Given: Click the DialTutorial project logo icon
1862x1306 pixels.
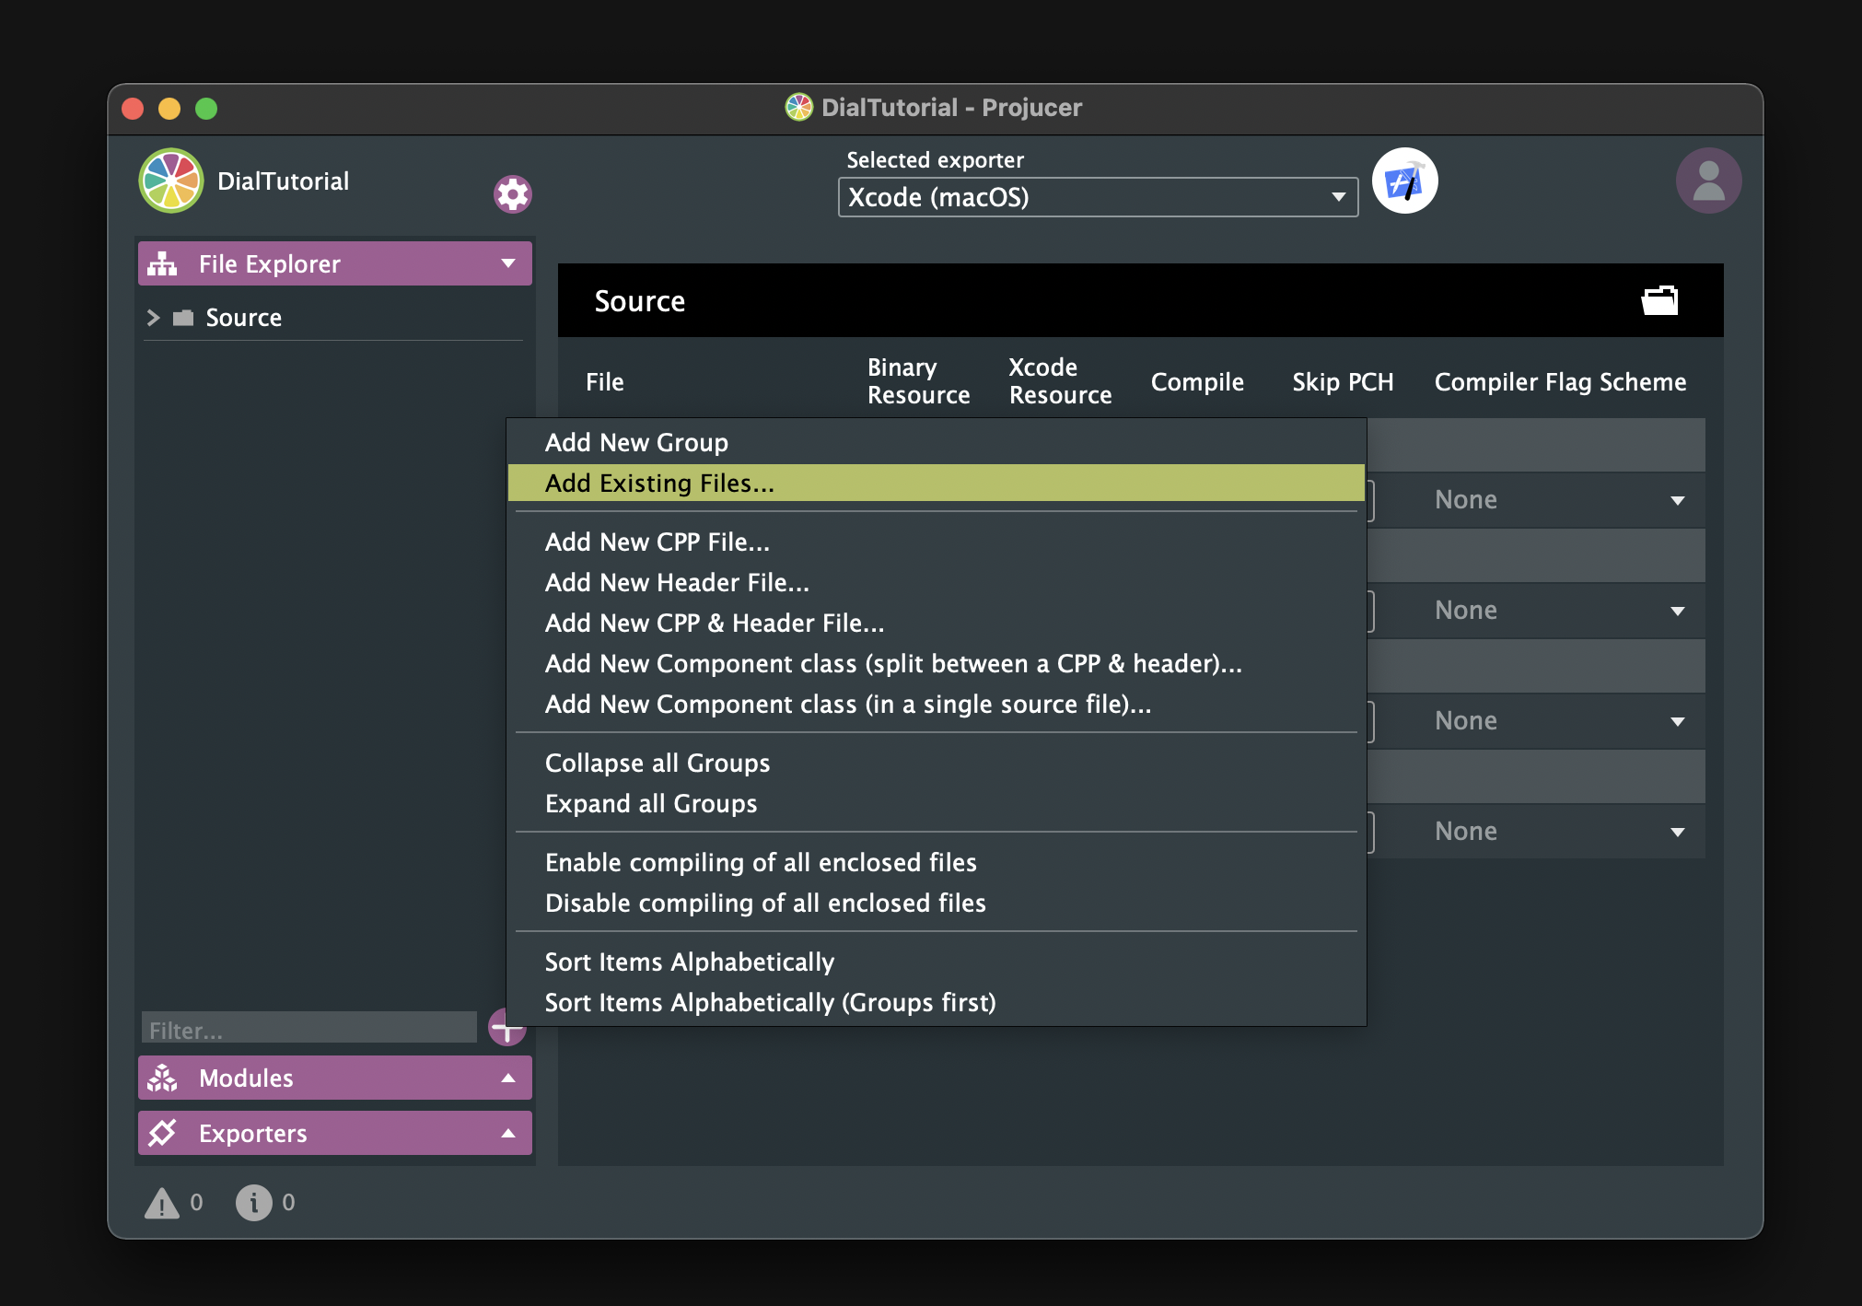Looking at the screenshot, I should coord(170,181).
